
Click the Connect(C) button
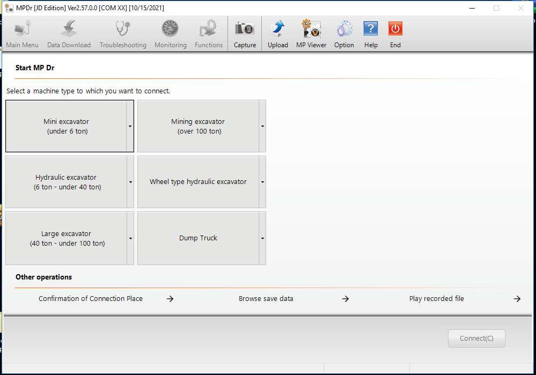click(x=476, y=339)
